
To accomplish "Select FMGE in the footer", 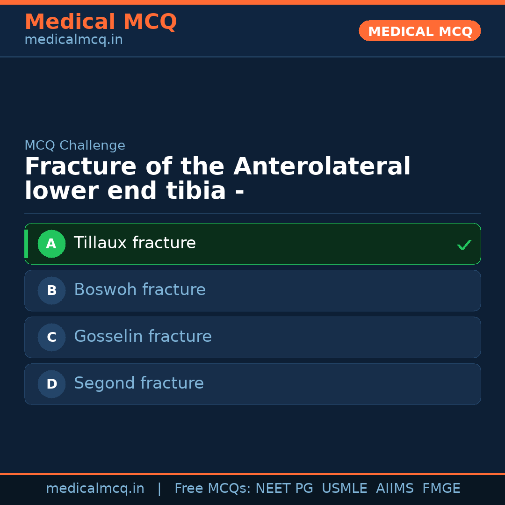I will 441,489.
